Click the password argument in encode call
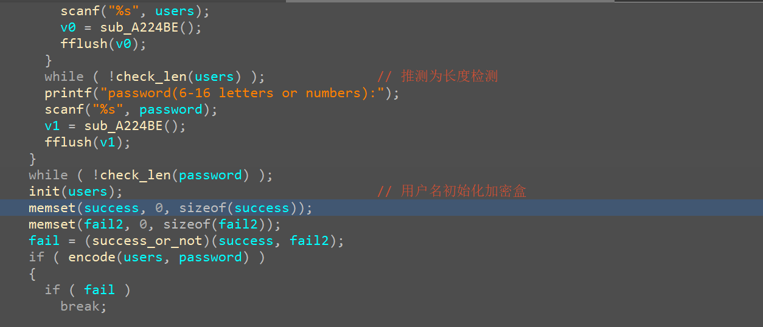 tap(210, 257)
